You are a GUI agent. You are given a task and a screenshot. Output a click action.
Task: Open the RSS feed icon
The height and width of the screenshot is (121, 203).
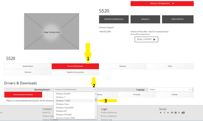(179, 113)
